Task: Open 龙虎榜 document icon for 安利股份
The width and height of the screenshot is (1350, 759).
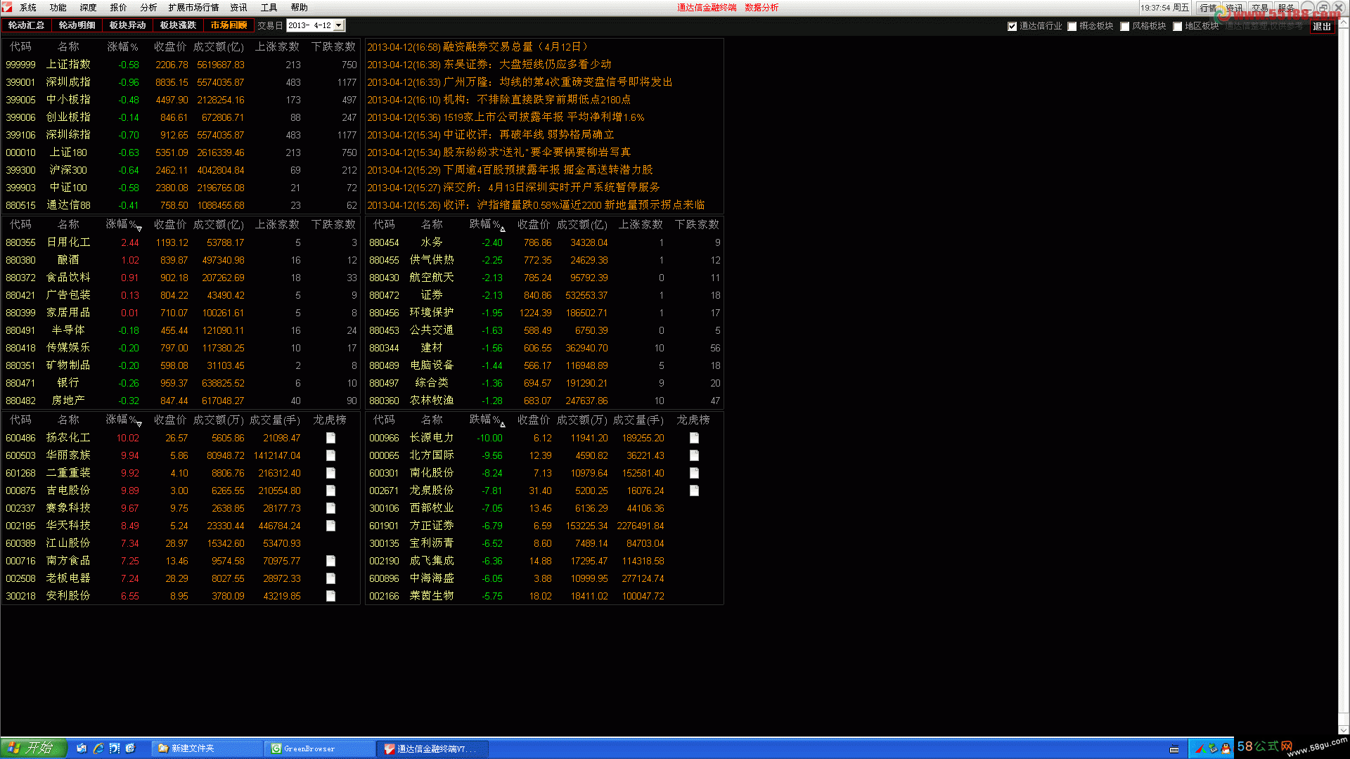Action: [330, 596]
